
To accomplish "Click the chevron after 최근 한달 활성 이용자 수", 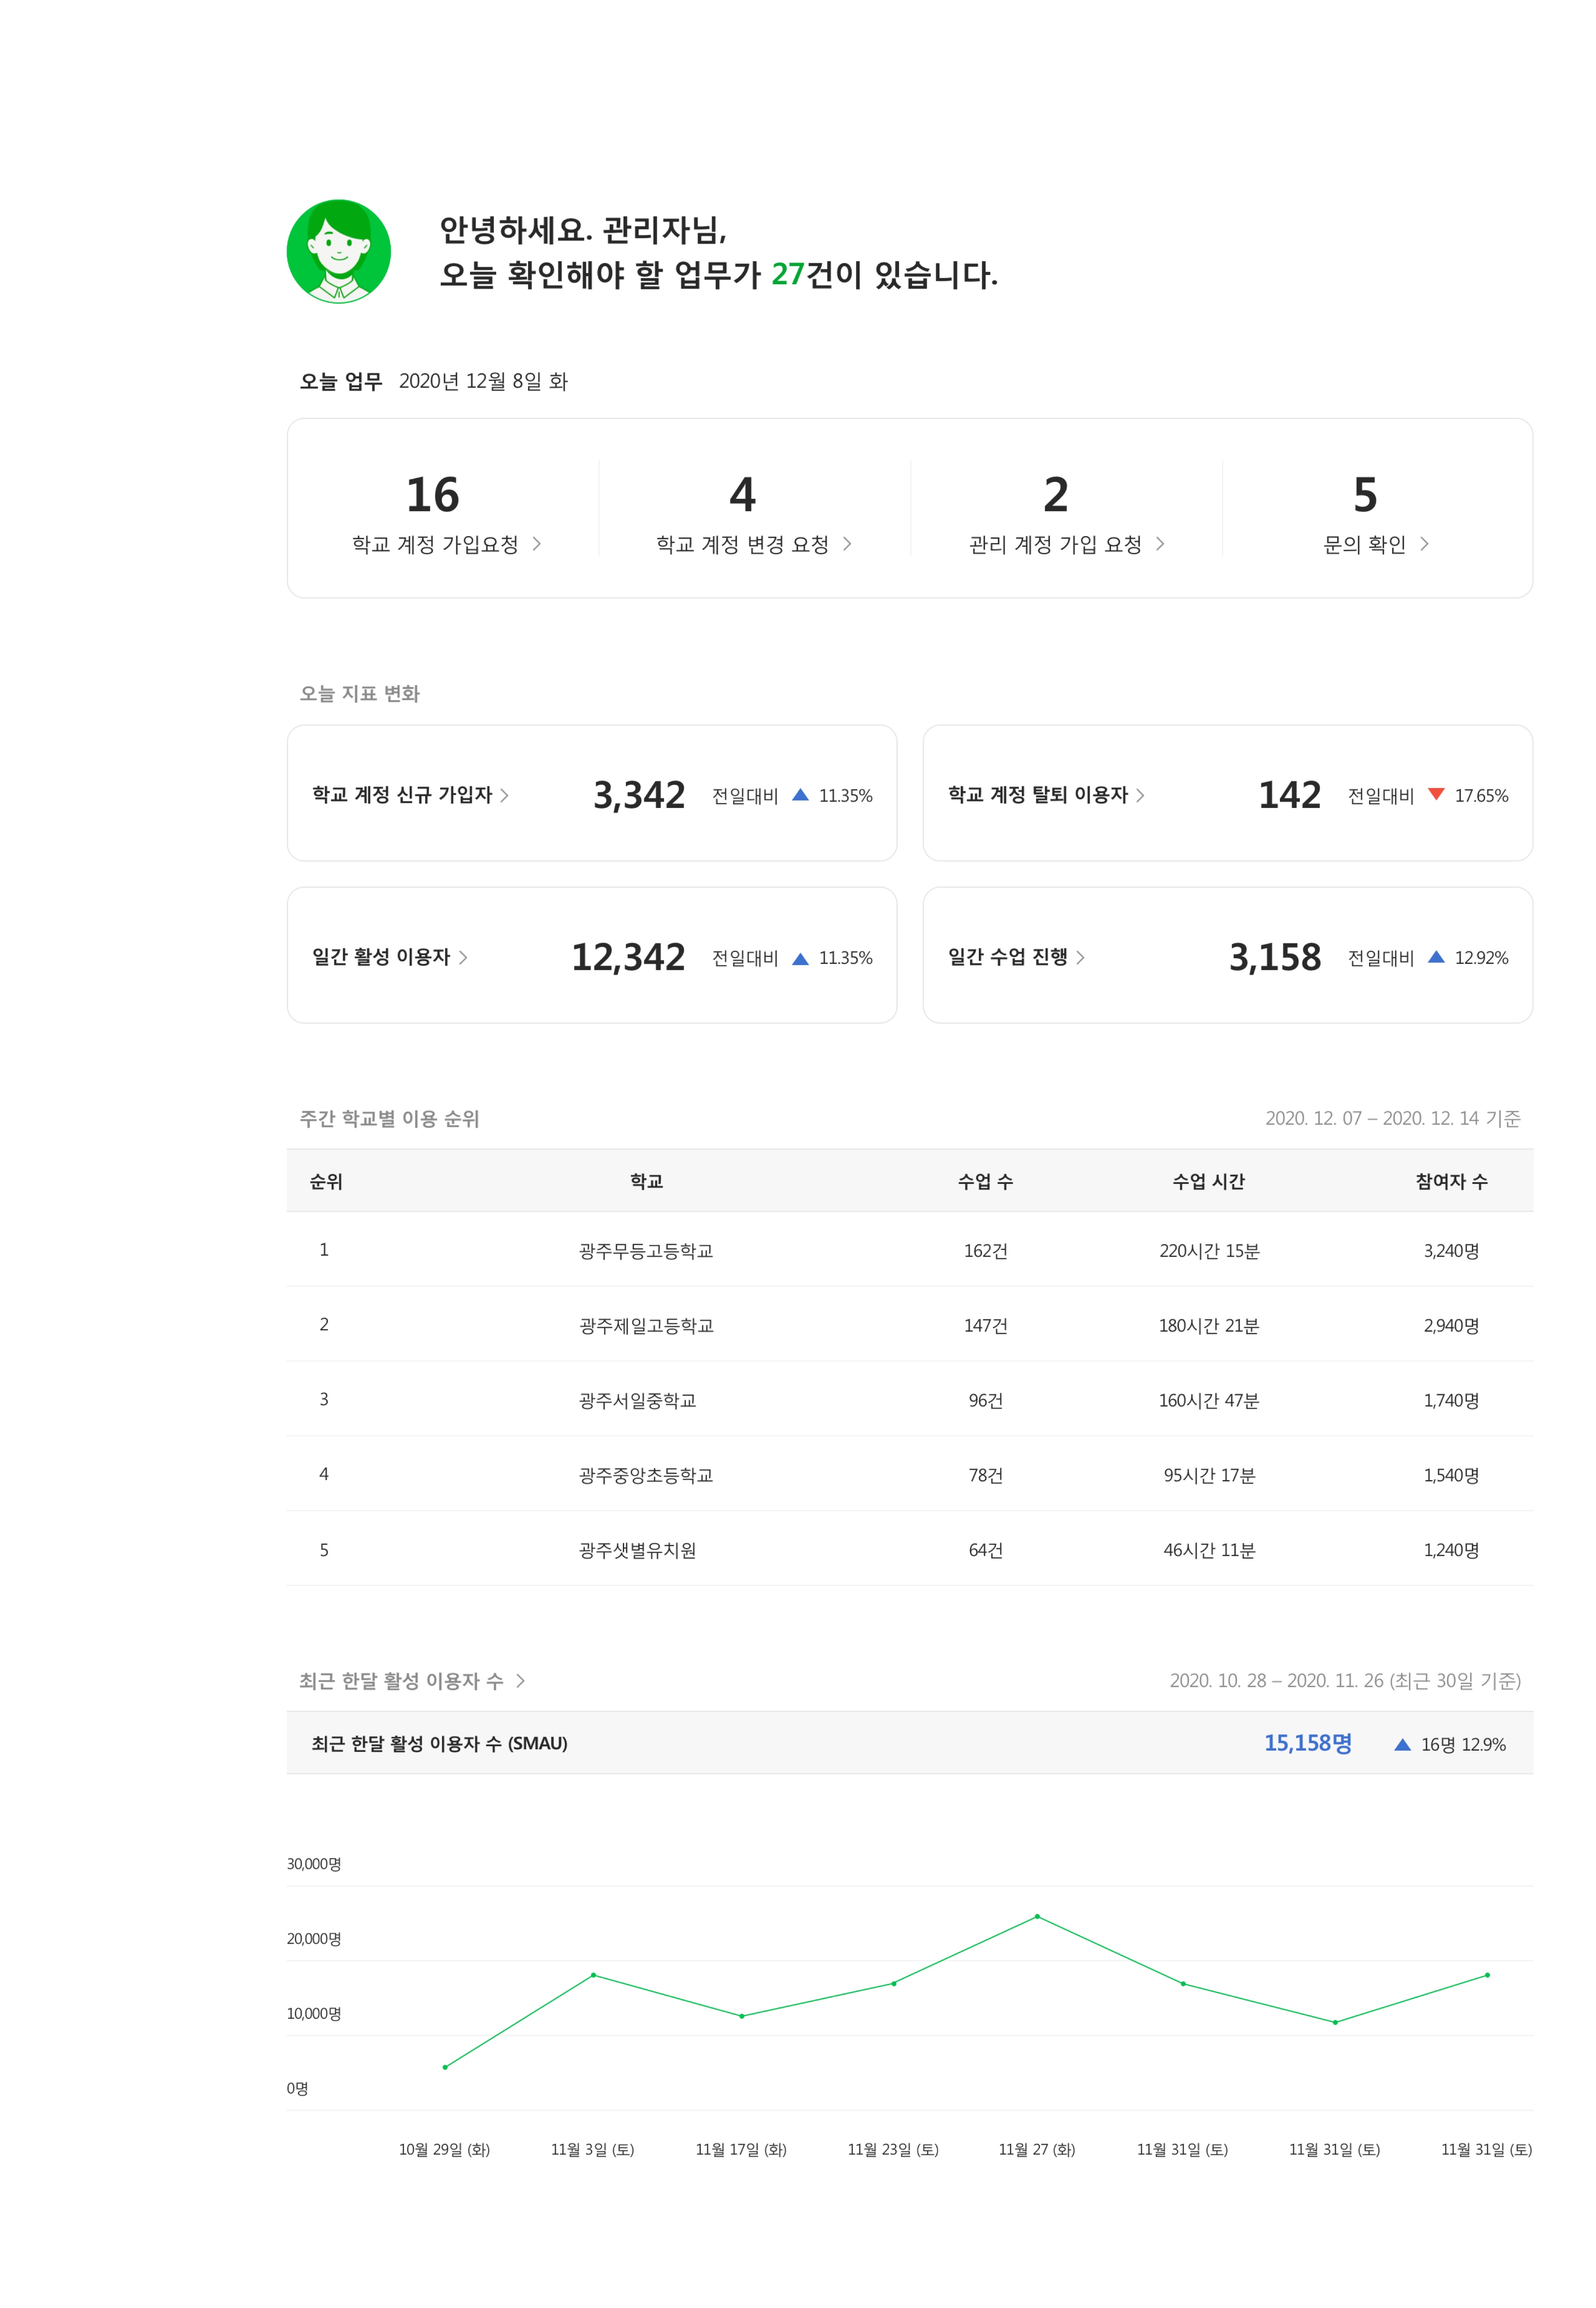I will tap(520, 1681).
